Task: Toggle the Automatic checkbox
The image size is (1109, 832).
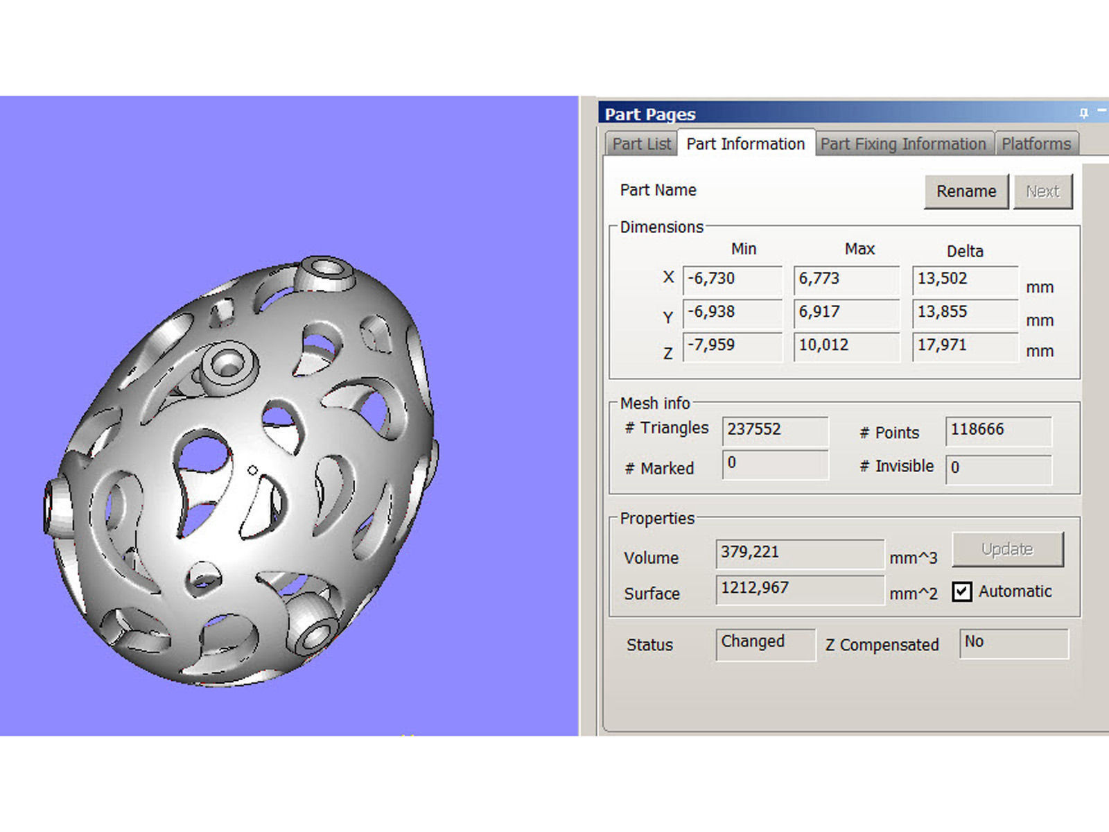Action: 961,591
